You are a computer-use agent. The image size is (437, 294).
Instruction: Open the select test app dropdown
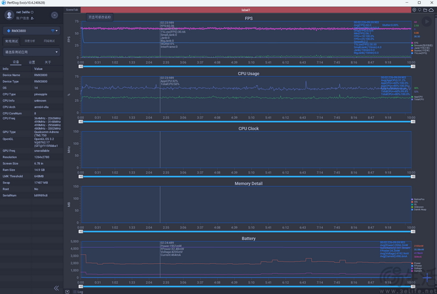[x=31, y=52]
